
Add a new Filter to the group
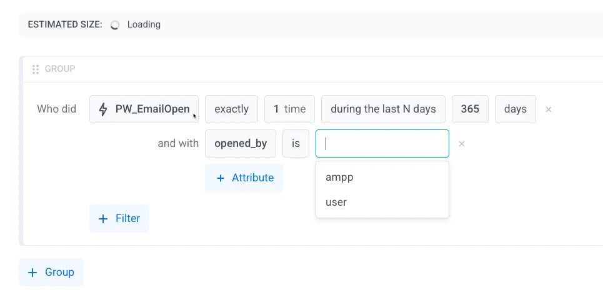119,218
